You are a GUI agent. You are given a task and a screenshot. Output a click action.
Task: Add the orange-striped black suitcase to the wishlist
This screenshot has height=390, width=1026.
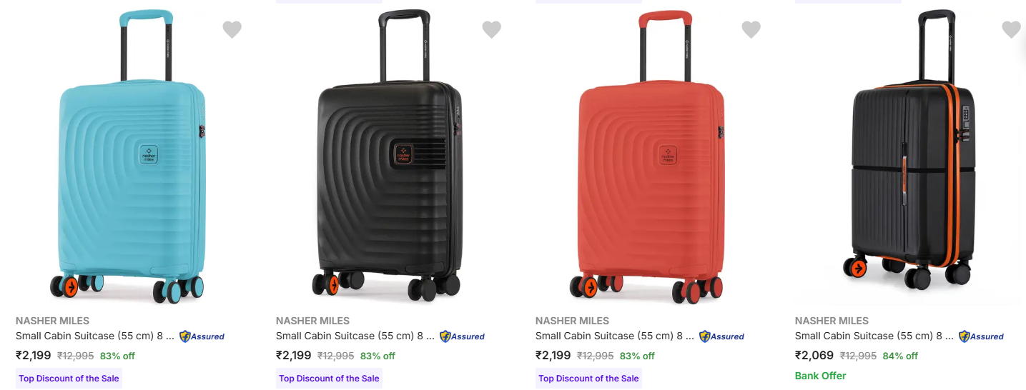(x=1011, y=29)
